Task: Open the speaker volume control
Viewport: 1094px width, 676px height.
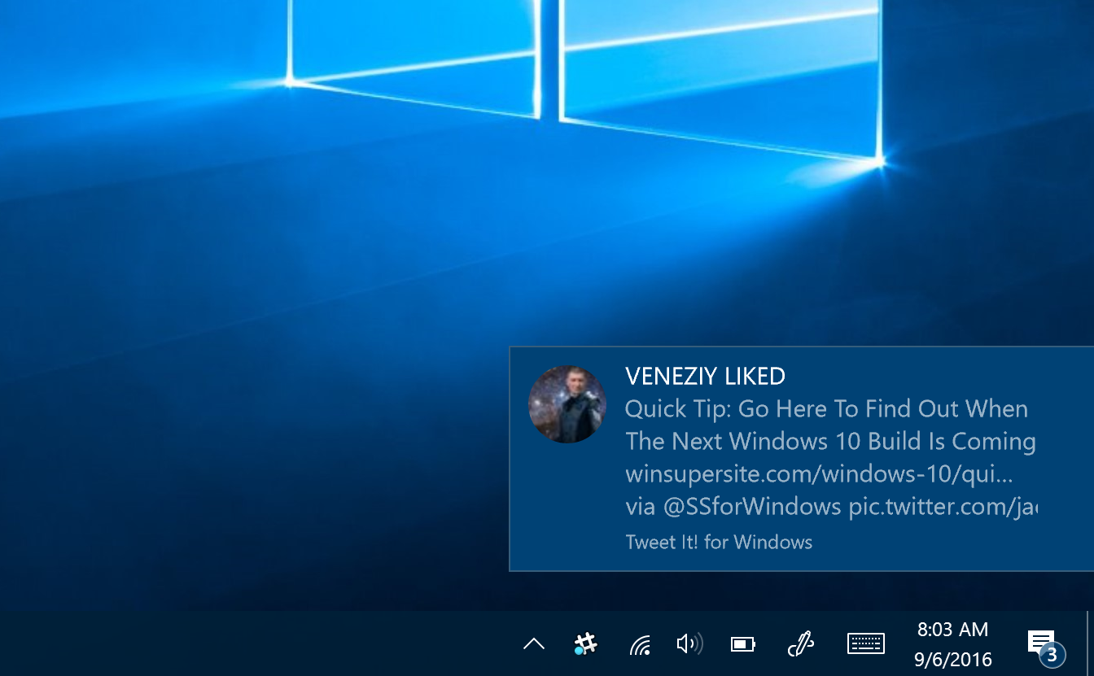Action: [689, 644]
